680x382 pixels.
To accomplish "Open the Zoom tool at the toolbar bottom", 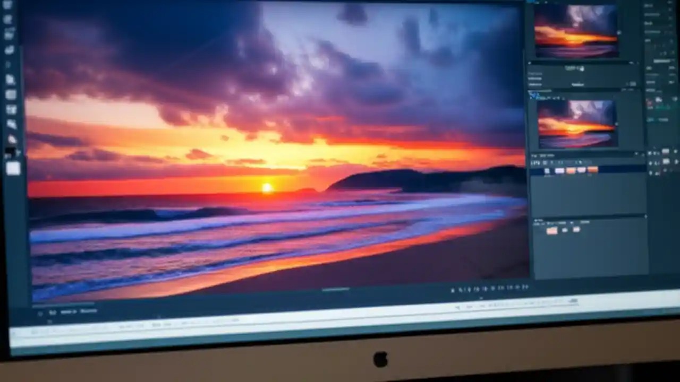I will (7, 138).
